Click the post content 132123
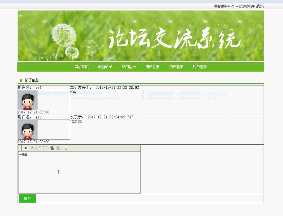The width and height of the screenshot is (283, 216). coord(76,122)
